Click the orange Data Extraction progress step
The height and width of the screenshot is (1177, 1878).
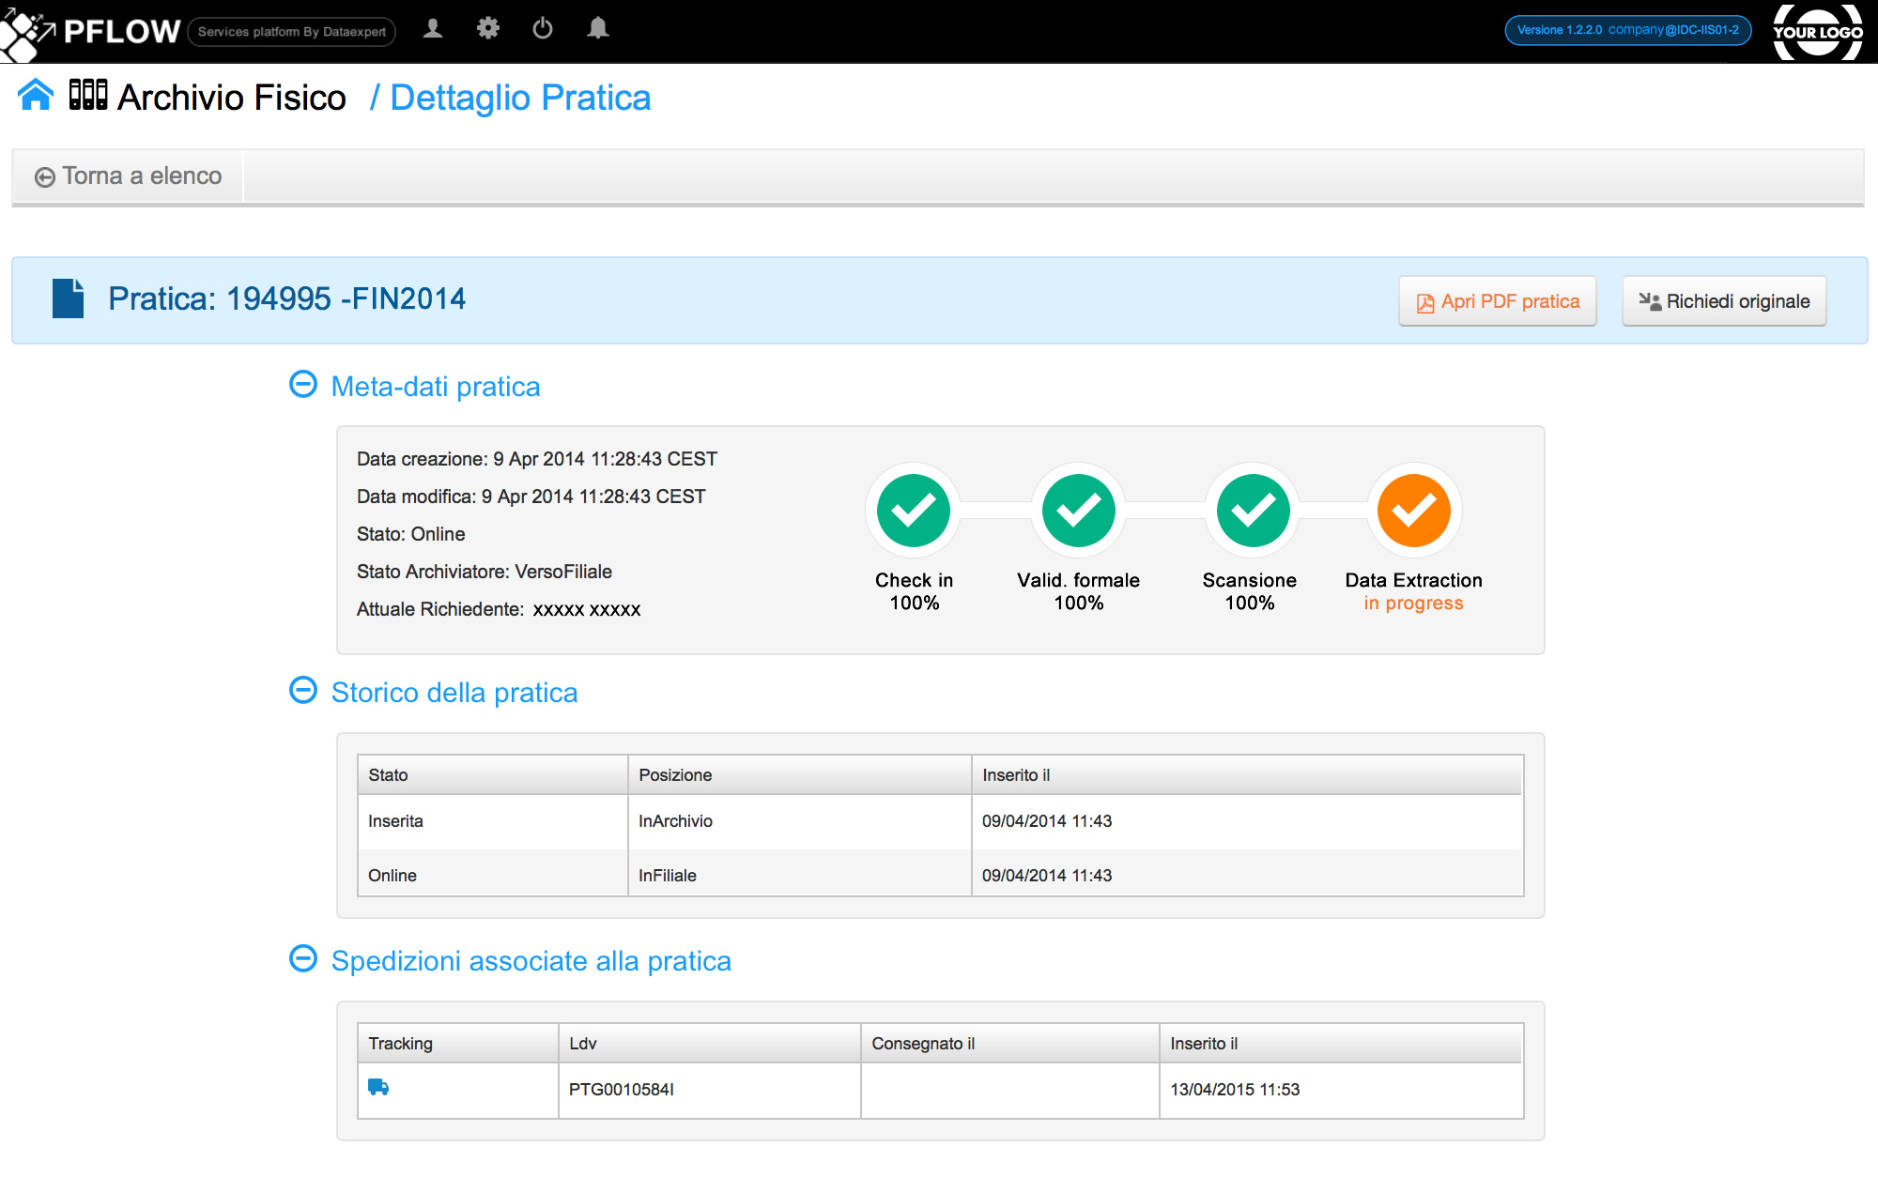pyautogui.click(x=1413, y=511)
